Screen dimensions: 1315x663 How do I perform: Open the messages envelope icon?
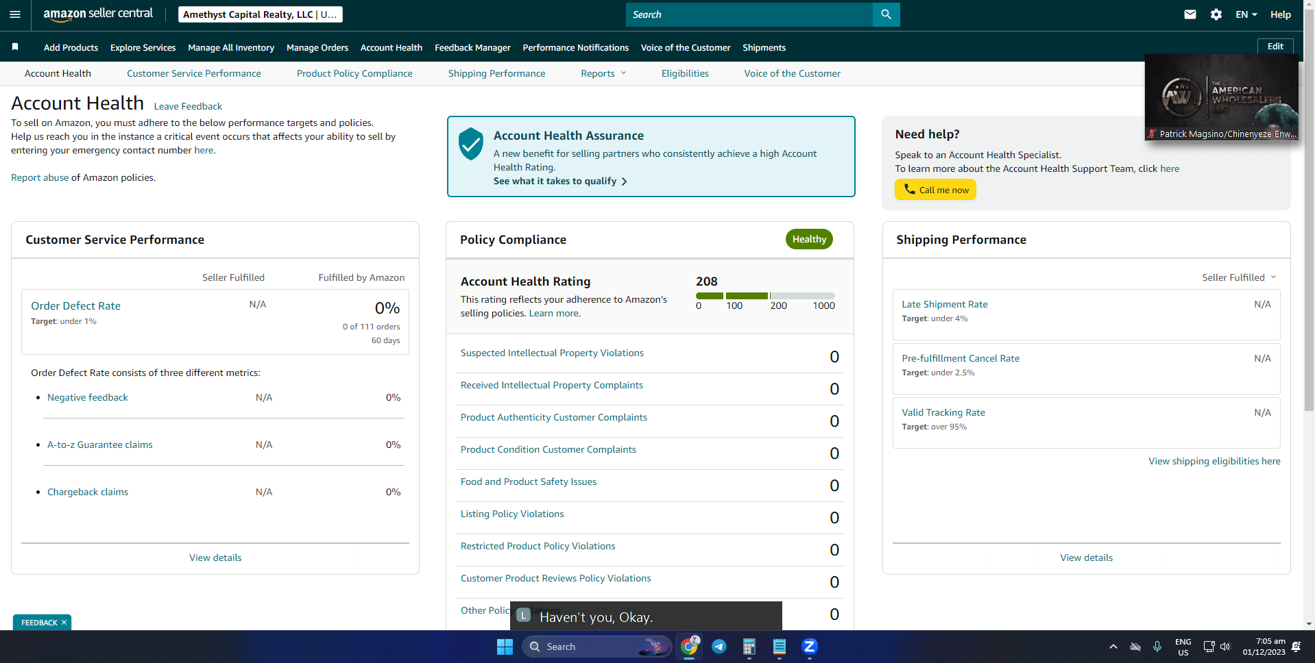pos(1190,14)
